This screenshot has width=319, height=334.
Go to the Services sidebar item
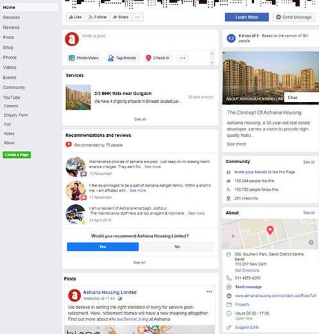coord(12,17)
